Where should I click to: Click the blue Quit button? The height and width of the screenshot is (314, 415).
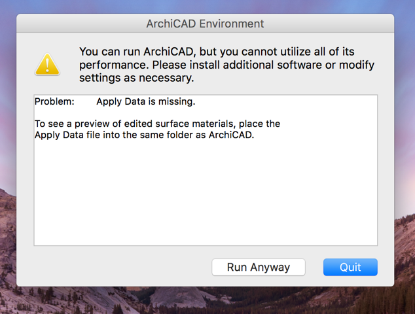coord(350,267)
